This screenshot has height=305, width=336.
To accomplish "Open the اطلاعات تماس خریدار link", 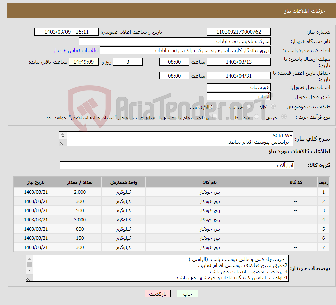I will (76, 50).
